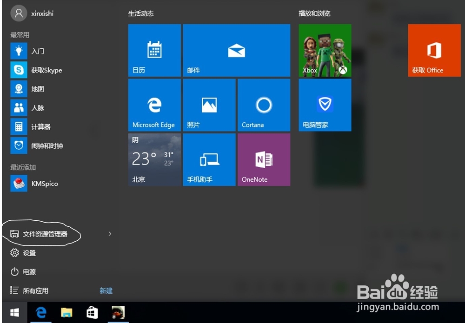Click the xinxishi user account
The image size is (465, 323).
pos(32,13)
